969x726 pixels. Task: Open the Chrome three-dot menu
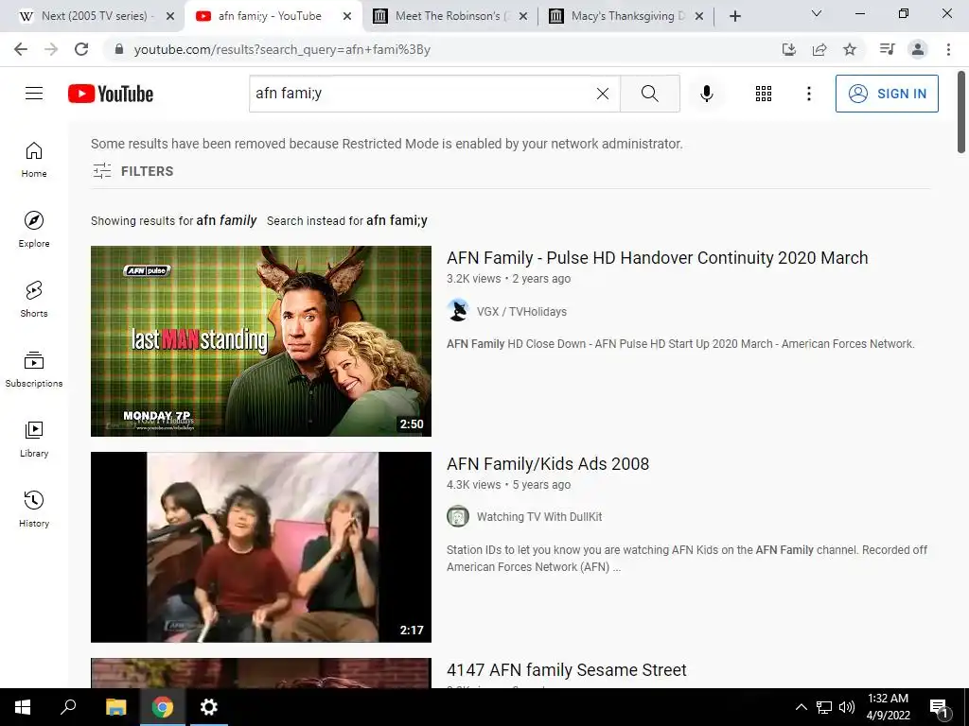tap(948, 49)
